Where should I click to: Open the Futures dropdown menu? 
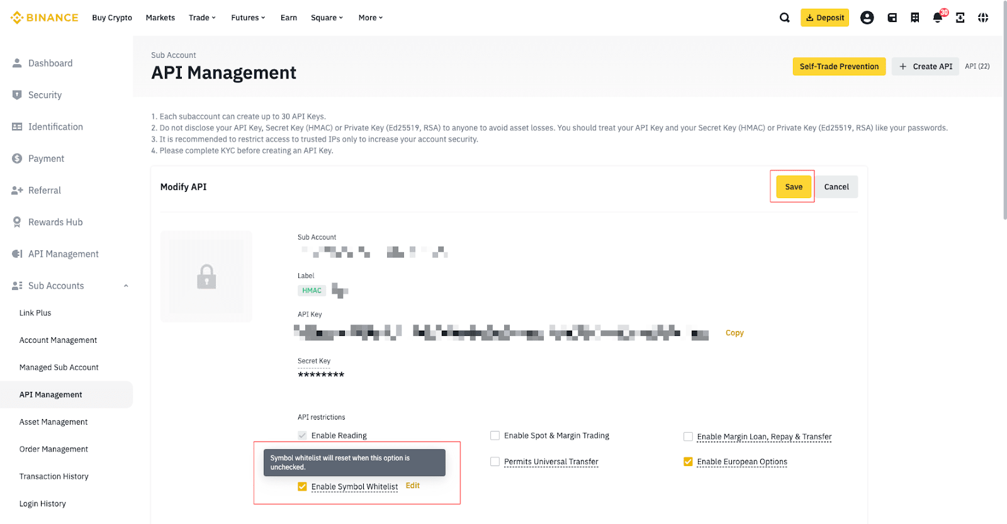point(248,18)
